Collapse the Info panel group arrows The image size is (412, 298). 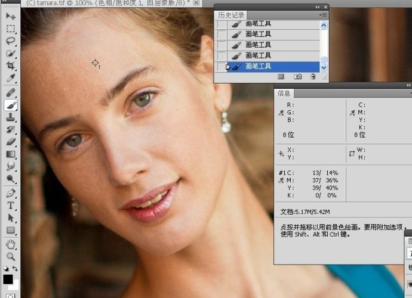408,85
